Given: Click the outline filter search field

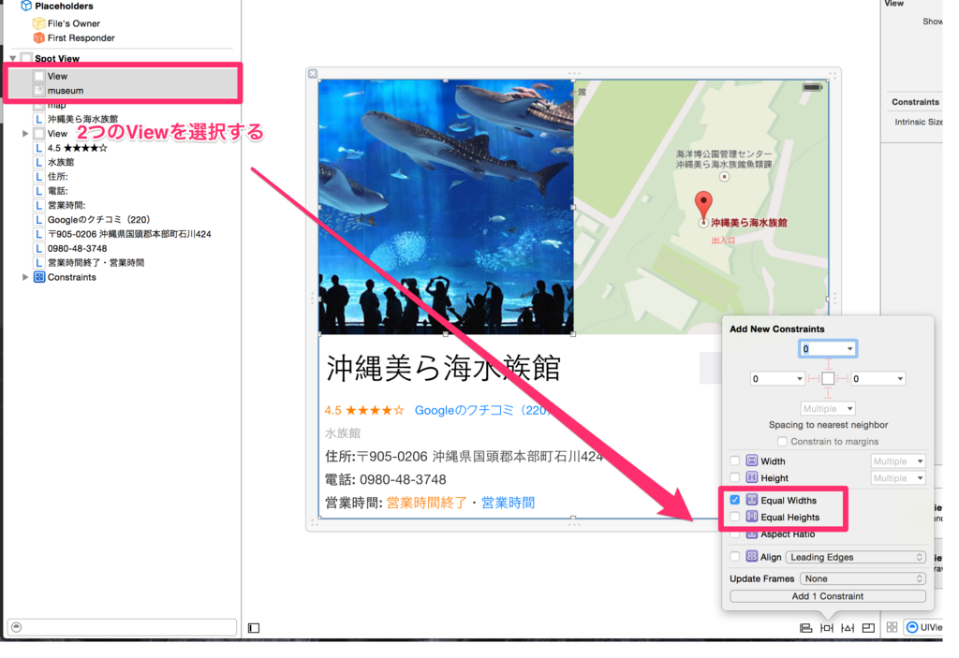Looking at the screenshot, I should 122,627.
